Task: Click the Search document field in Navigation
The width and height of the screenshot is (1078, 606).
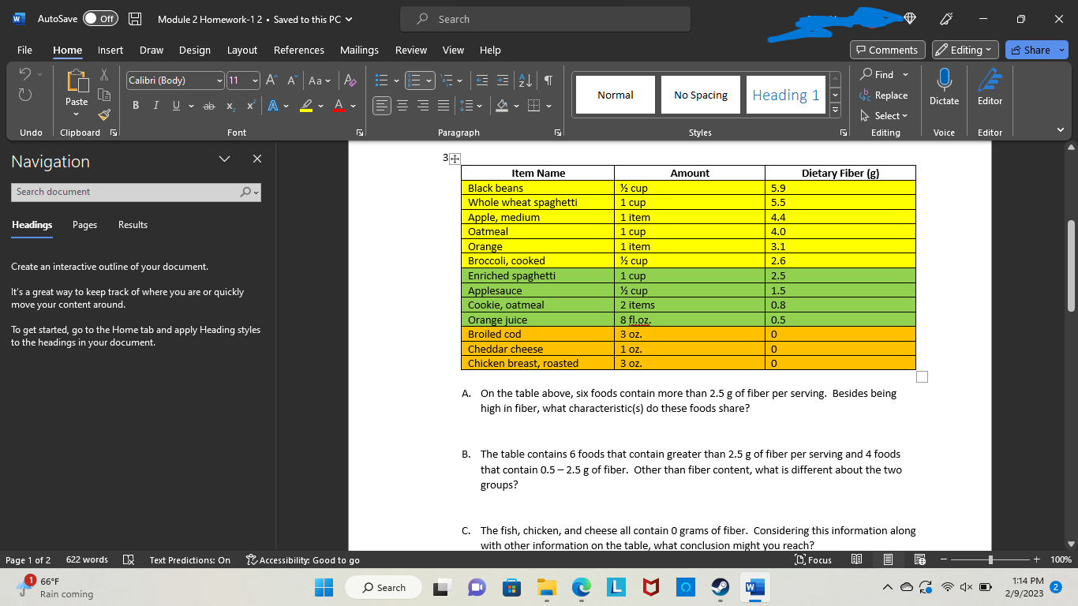Action: (126, 192)
